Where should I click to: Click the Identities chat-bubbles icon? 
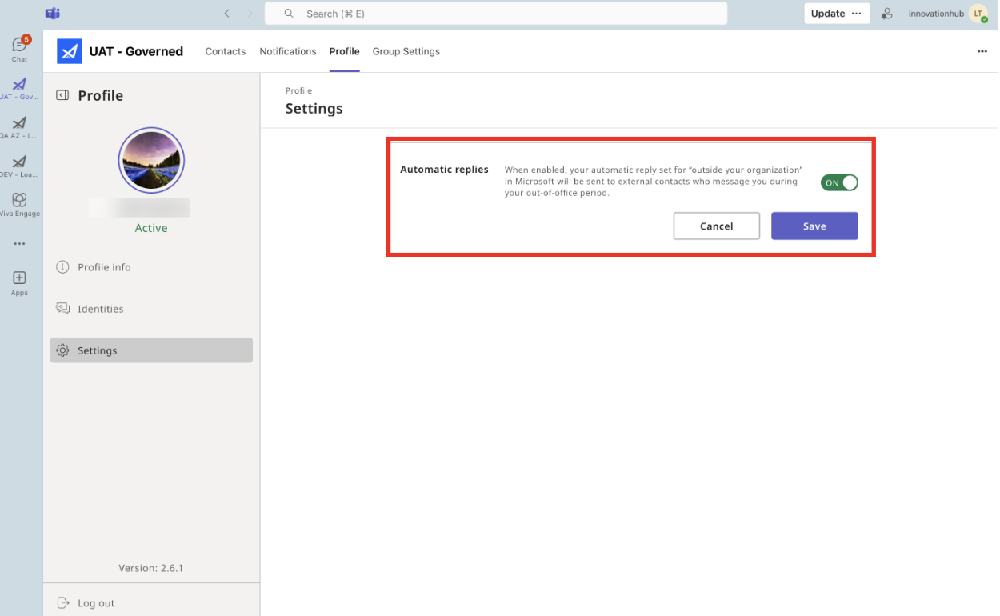[x=62, y=309]
